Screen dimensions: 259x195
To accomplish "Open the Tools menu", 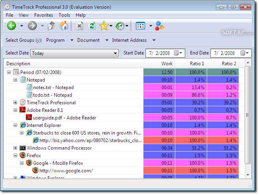I will (65, 15).
